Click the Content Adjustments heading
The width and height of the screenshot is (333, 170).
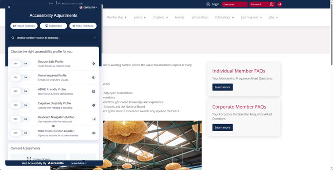pos(25,148)
